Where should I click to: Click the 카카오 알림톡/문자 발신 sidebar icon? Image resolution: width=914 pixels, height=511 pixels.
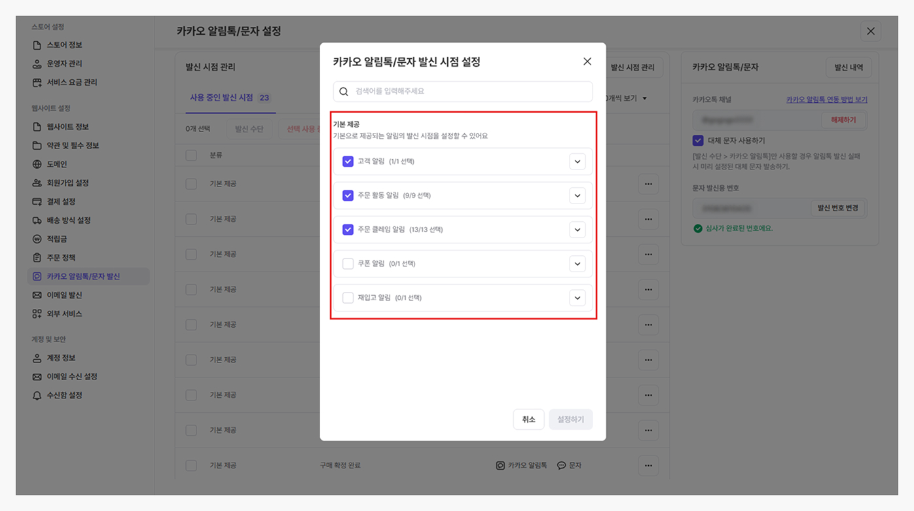[37, 276]
